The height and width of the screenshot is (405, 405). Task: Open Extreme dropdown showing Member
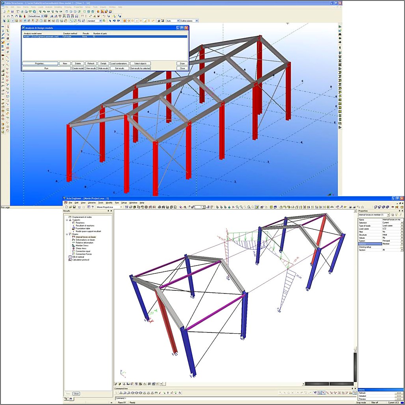coord(401,244)
